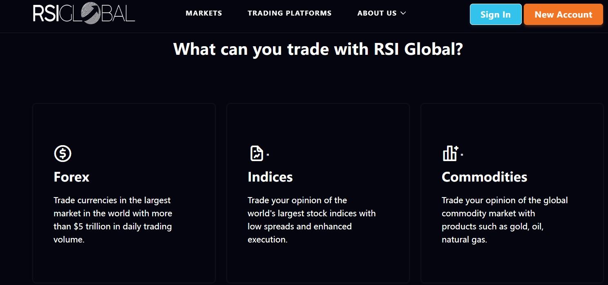The image size is (608, 285).
Task: Select the Commodities heading
Action: tap(484, 177)
